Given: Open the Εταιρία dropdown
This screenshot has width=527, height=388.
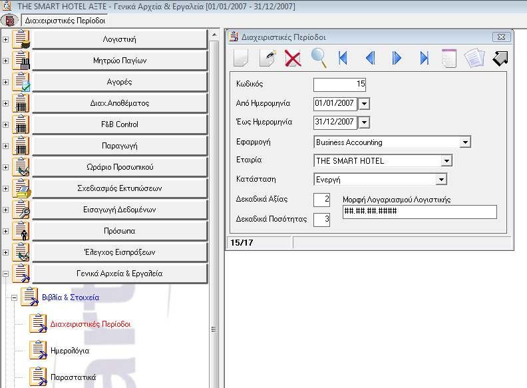Looking at the screenshot, I should click(x=446, y=161).
